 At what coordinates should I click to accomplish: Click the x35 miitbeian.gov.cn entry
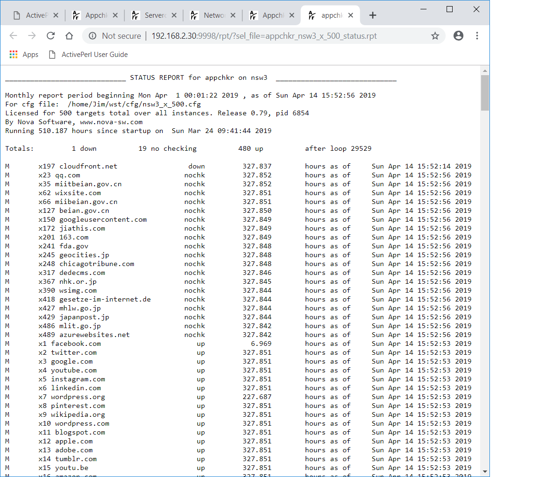coord(80,184)
